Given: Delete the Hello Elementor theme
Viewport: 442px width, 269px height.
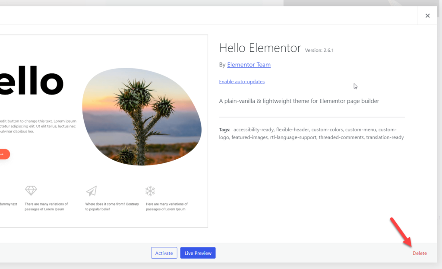Looking at the screenshot, I should [x=420, y=253].
